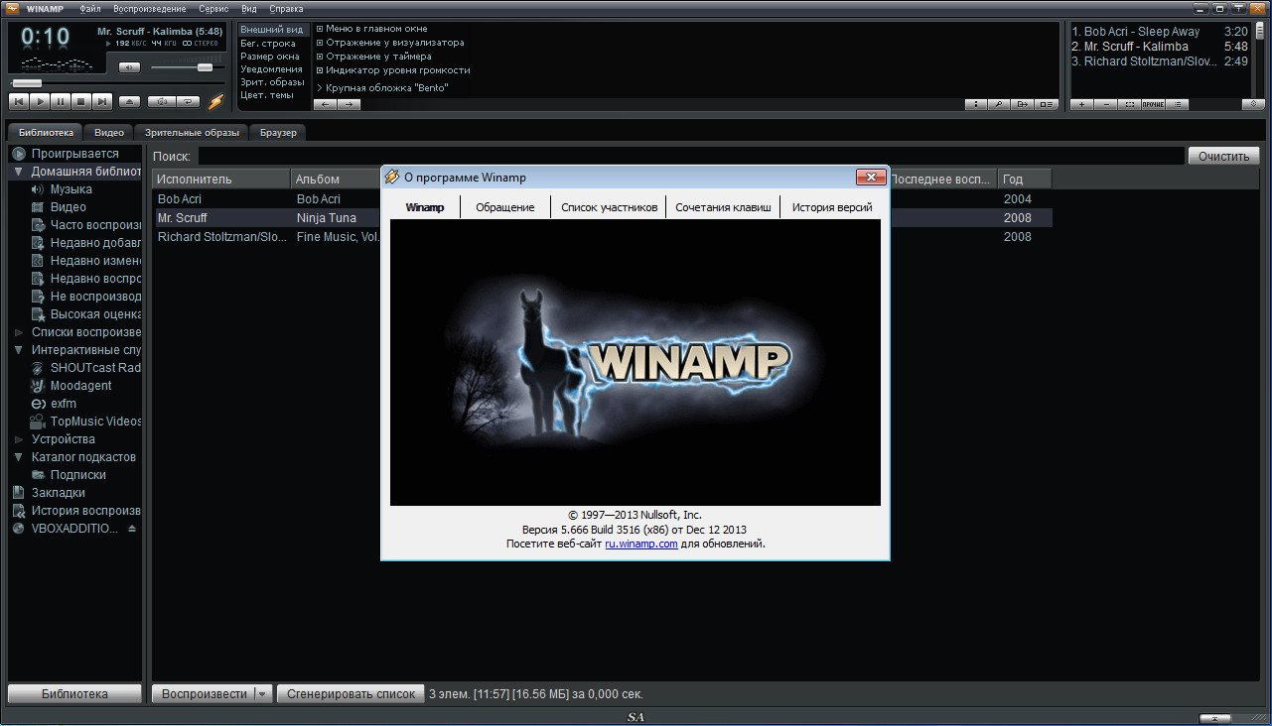Click the 'Очистить' search button
Screen dimensions: 1272x726
pos(1223,156)
